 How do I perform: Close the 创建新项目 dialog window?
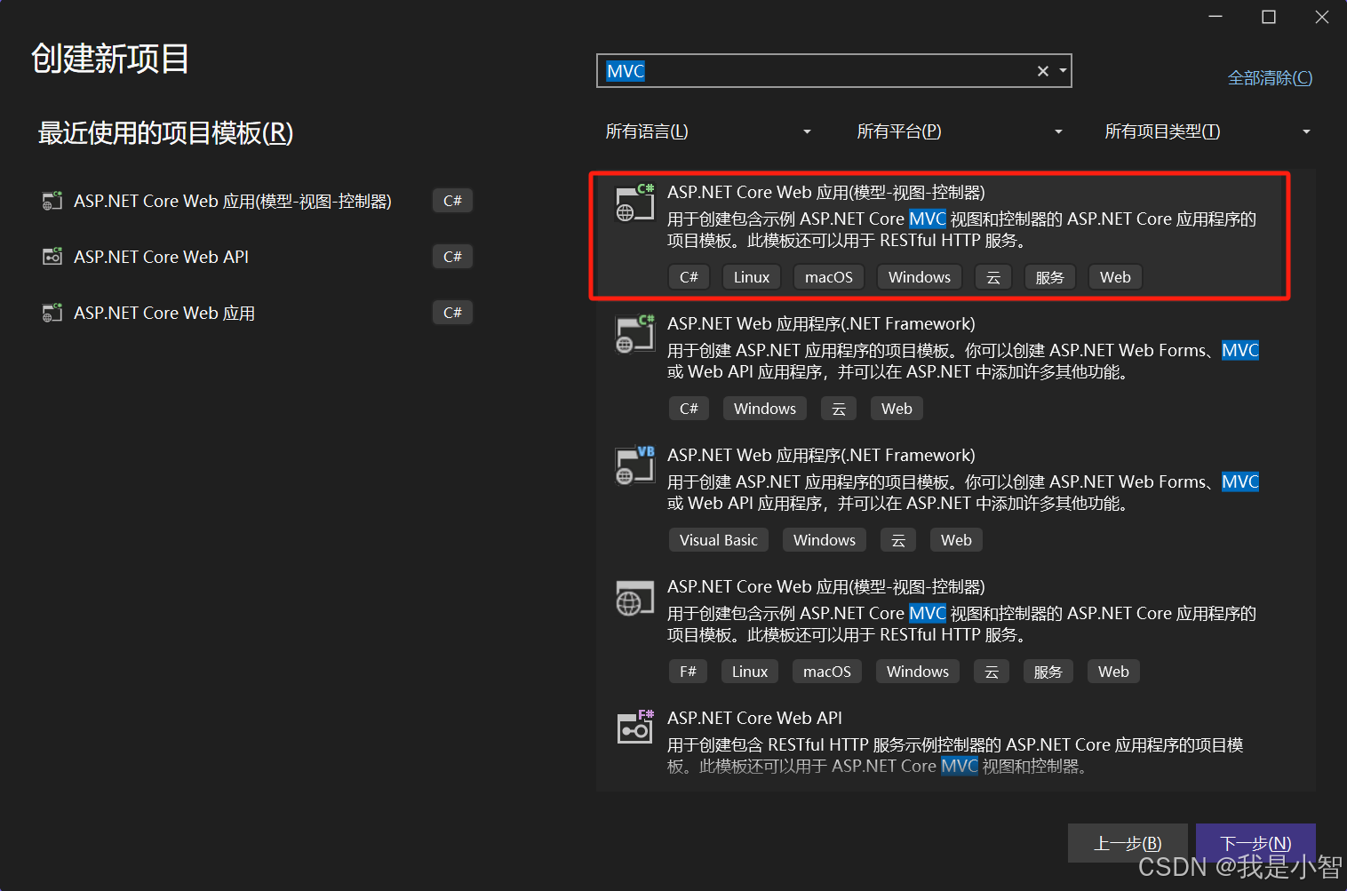[x=1322, y=17]
